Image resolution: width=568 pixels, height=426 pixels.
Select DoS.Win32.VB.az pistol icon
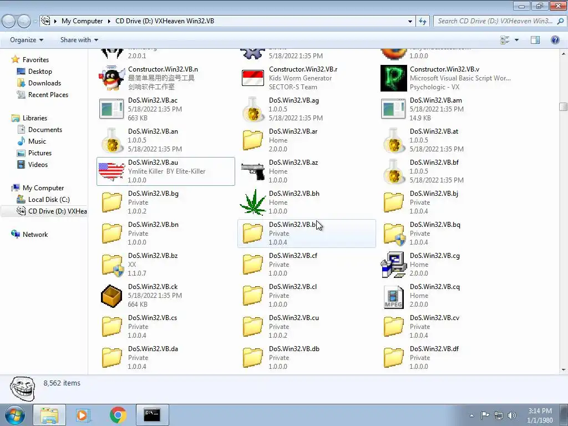pyautogui.click(x=252, y=171)
